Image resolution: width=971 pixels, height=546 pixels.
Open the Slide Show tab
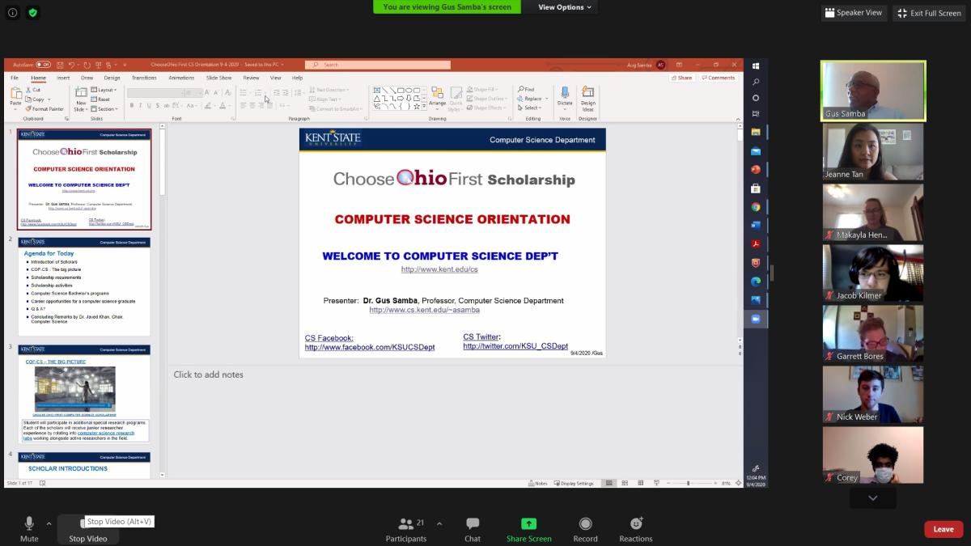pos(218,78)
